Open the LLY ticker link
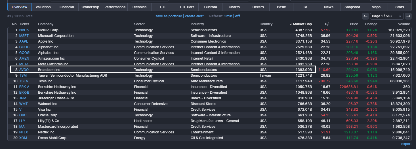416x149 pixels. click(22, 121)
